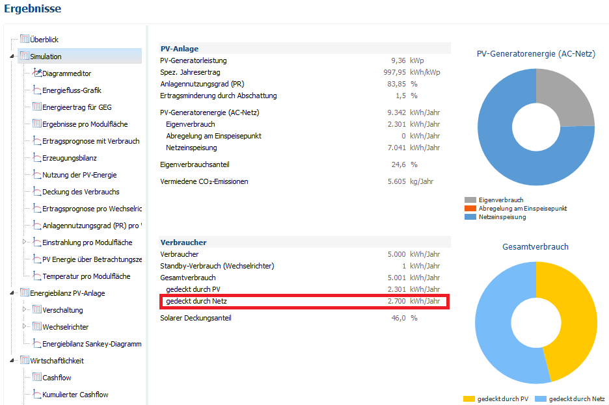Image resolution: width=609 pixels, height=405 pixels.
Task: Click the Energiebilanz Sankey-Diagramm icon
Action: [37, 344]
